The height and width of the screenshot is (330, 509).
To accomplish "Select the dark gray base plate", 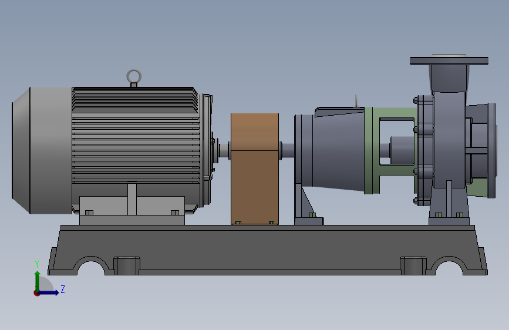I will point(268,250).
